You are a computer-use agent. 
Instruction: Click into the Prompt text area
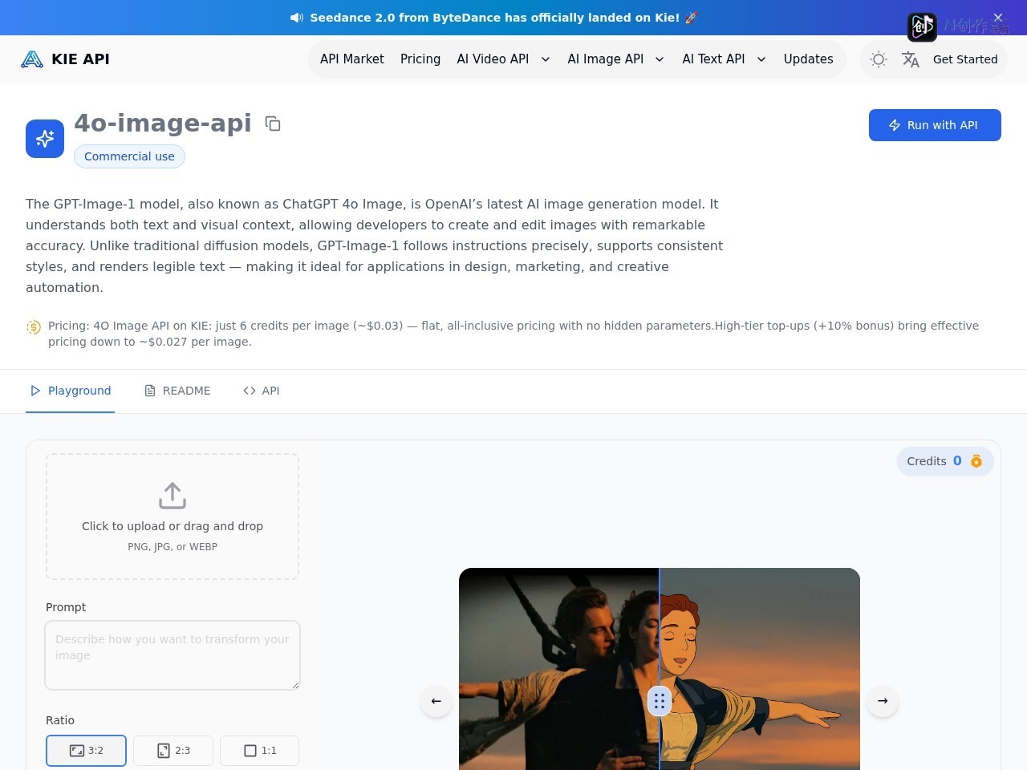coord(173,655)
